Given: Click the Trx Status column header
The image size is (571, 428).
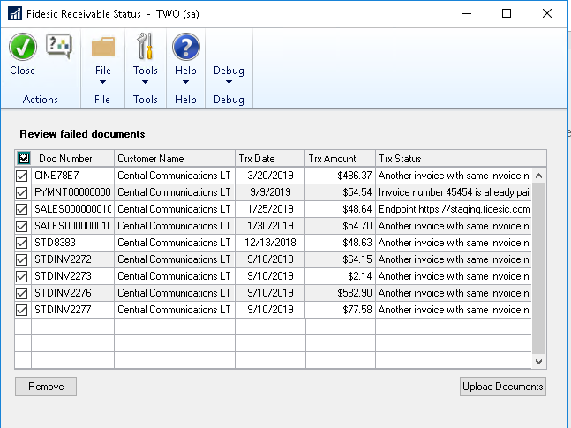Looking at the screenshot, I should tap(461, 159).
